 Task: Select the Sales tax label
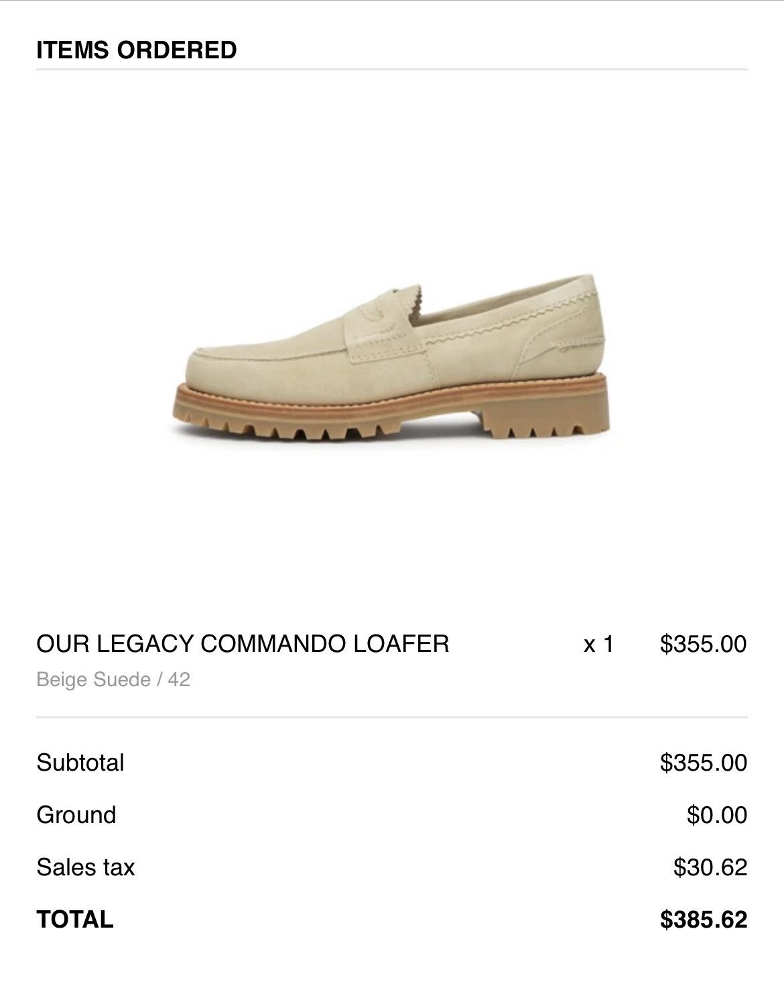[x=86, y=867]
